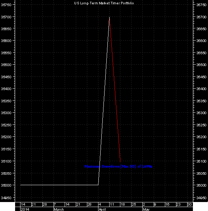This screenshot has width=208, height=211.
Task: Select the 35100 label on left axis
Action: 6,161
